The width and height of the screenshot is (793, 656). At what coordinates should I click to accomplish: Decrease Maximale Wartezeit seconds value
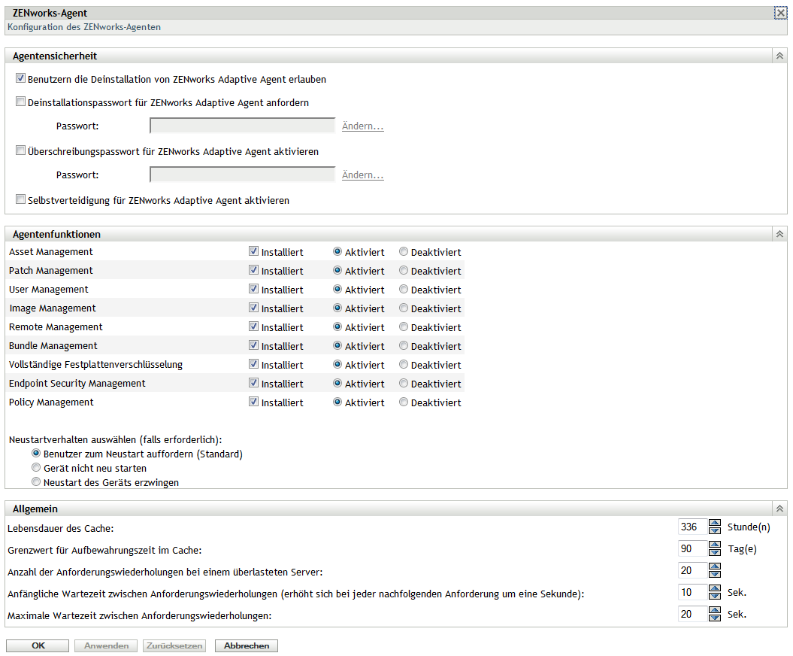(715, 618)
